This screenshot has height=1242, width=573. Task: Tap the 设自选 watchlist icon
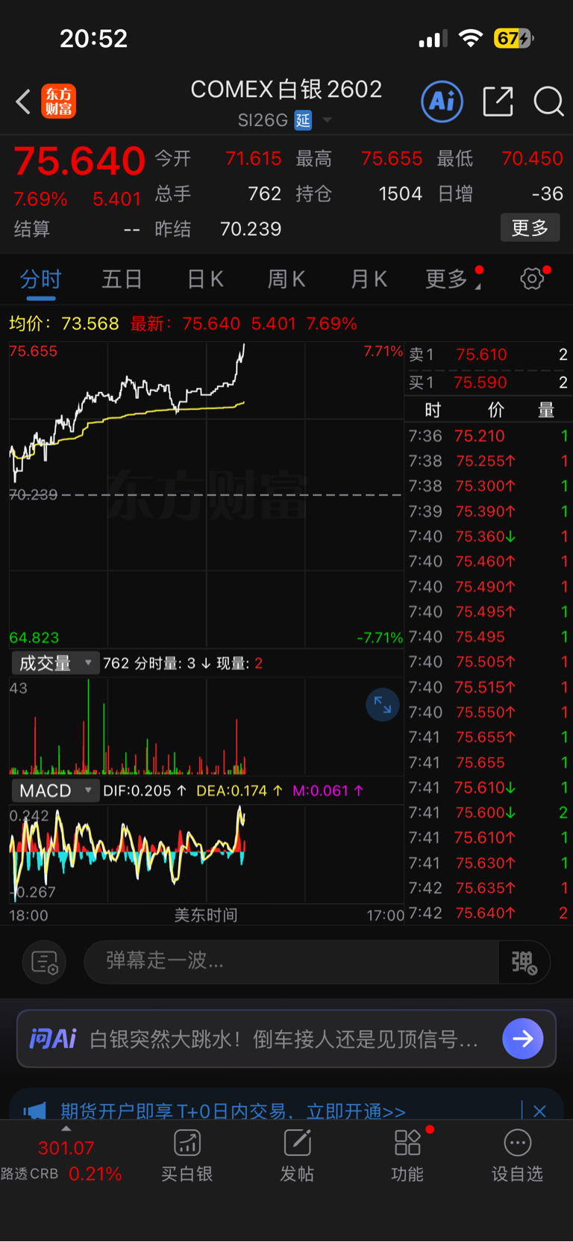(517, 1155)
